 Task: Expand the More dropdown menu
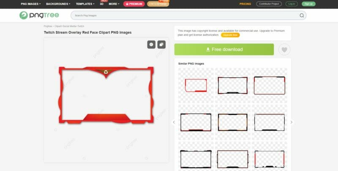pos(114,4)
